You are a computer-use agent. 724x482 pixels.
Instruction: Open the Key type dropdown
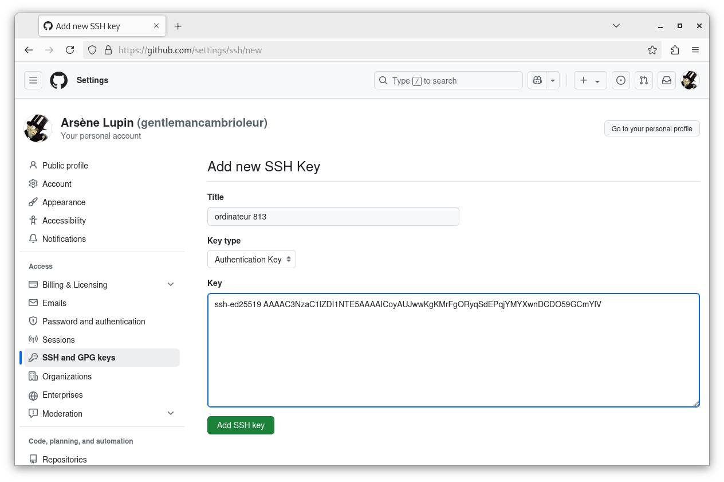pos(251,260)
